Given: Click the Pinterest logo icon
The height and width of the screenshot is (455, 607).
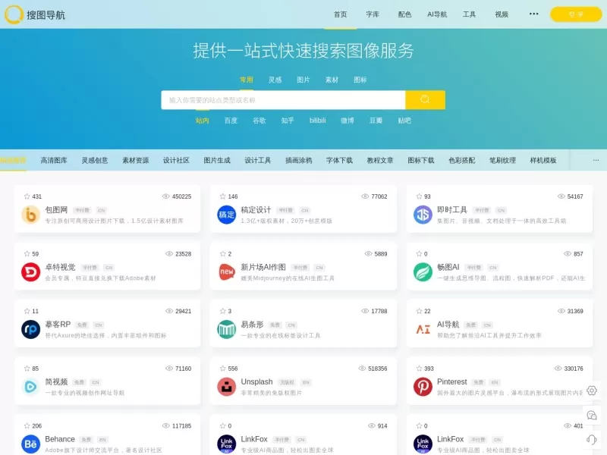Looking at the screenshot, I should [x=423, y=387].
